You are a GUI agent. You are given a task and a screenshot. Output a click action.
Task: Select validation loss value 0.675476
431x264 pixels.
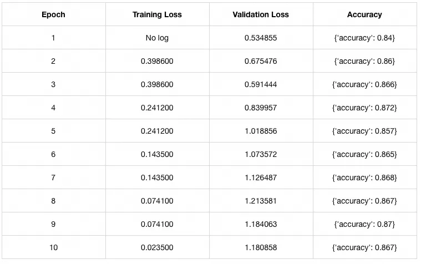coord(261,61)
